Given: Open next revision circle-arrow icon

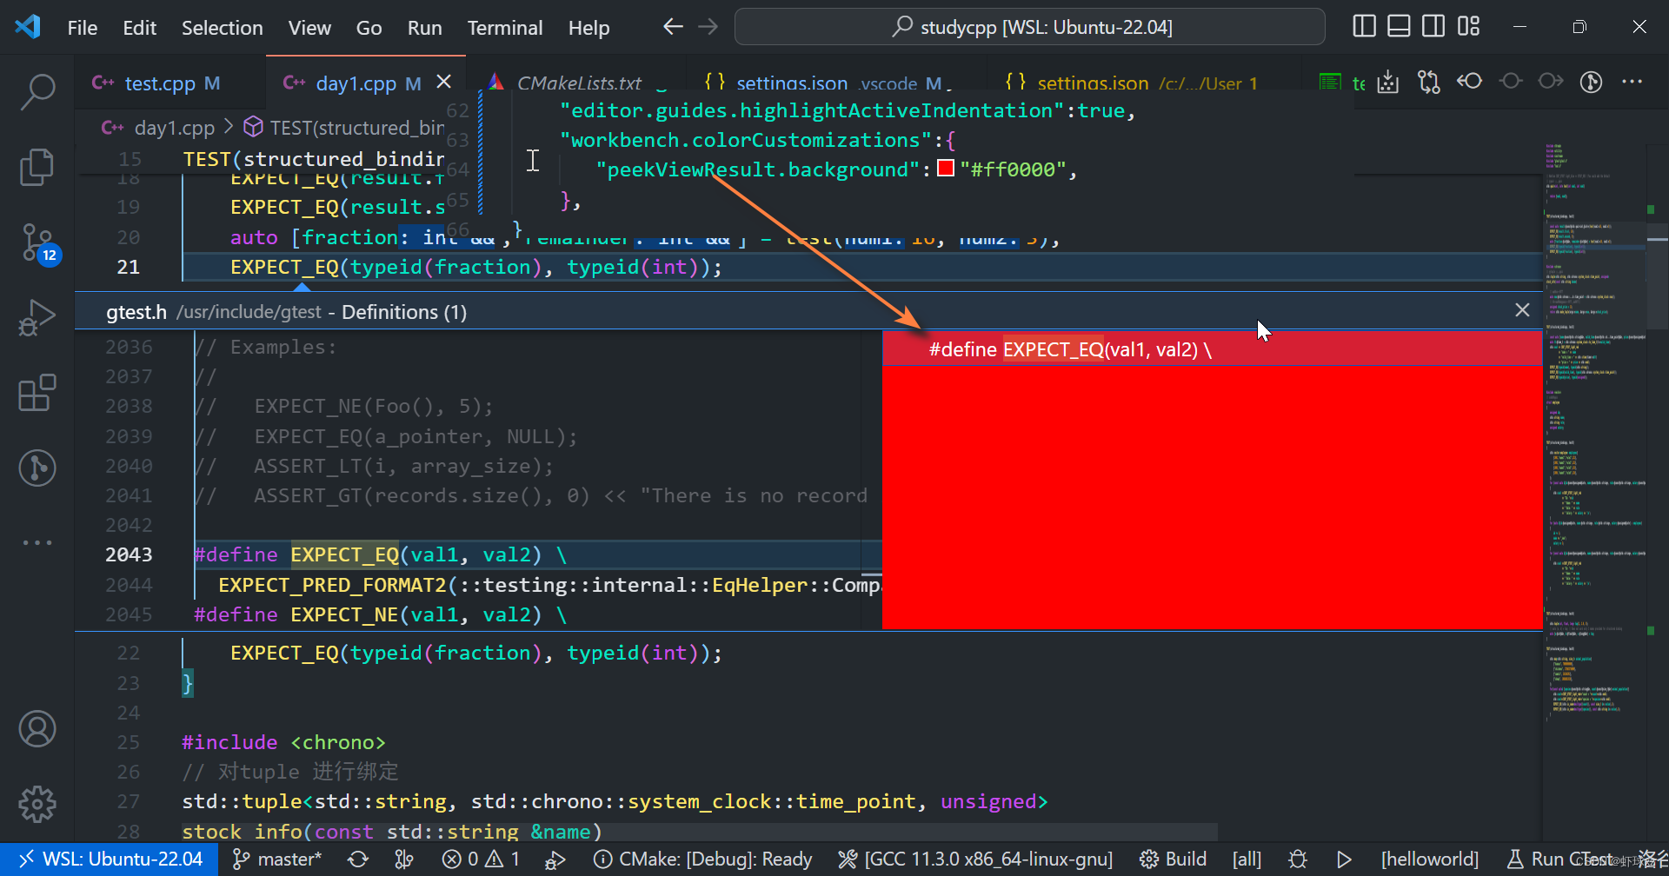Looking at the screenshot, I should pyautogui.click(x=1551, y=82).
